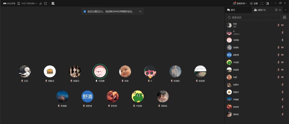Toggle 刘欣's microphone in members list
The height and width of the screenshot is (124, 289).
278,25
